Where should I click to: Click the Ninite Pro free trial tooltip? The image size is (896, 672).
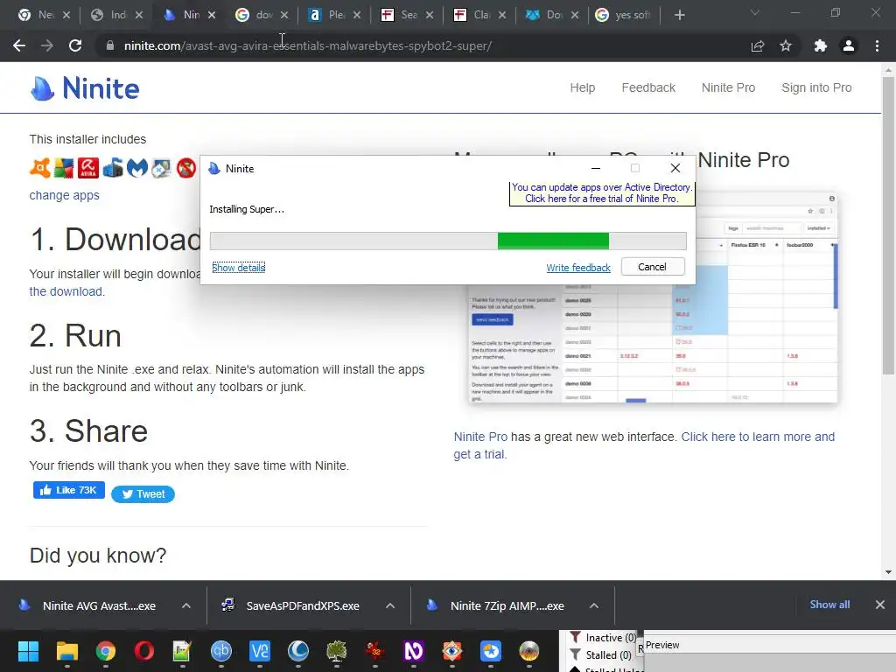(x=602, y=193)
